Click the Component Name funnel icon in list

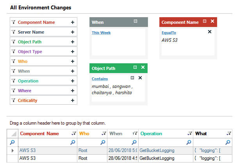[13, 22]
